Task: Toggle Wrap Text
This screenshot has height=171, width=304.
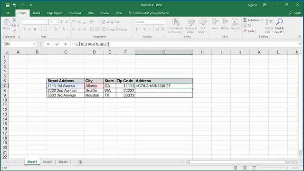Action: (111, 22)
